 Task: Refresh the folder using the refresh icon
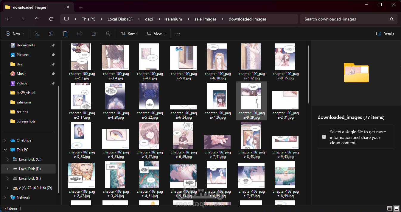click(51, 19)
